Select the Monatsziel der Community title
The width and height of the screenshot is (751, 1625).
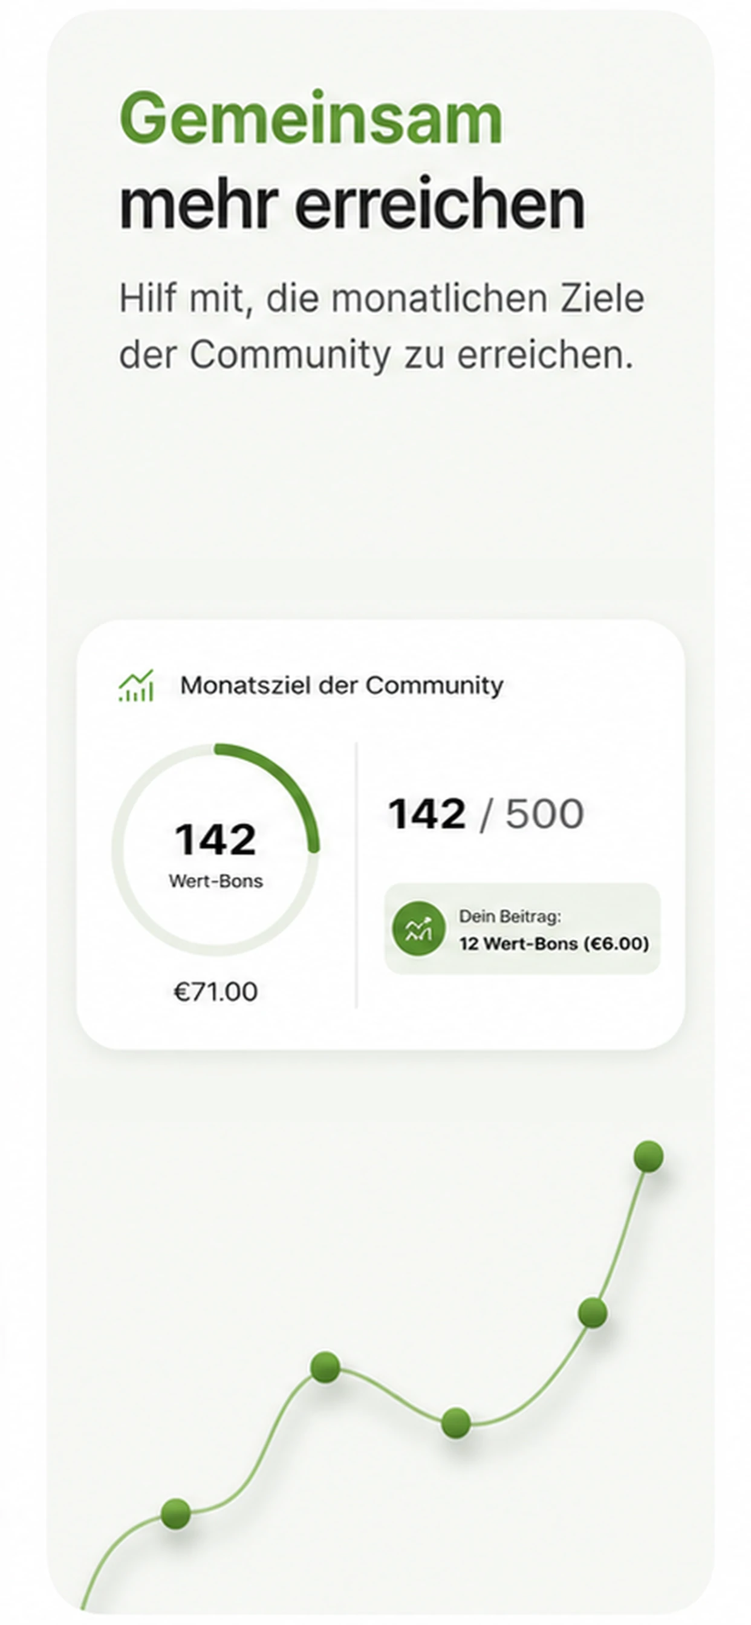[x=342, y=686]
